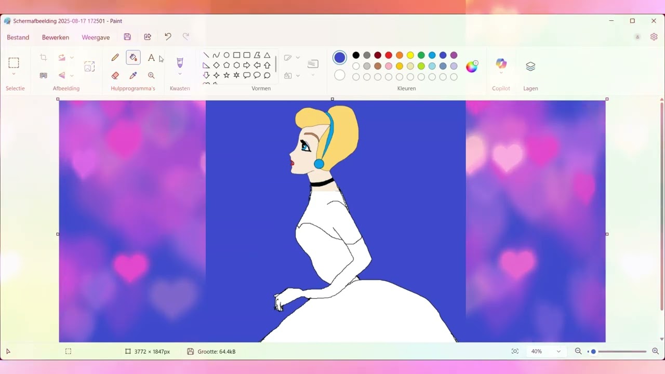Pick the Right arrow shape
This screenshot has width=665, height=374.
247,65
